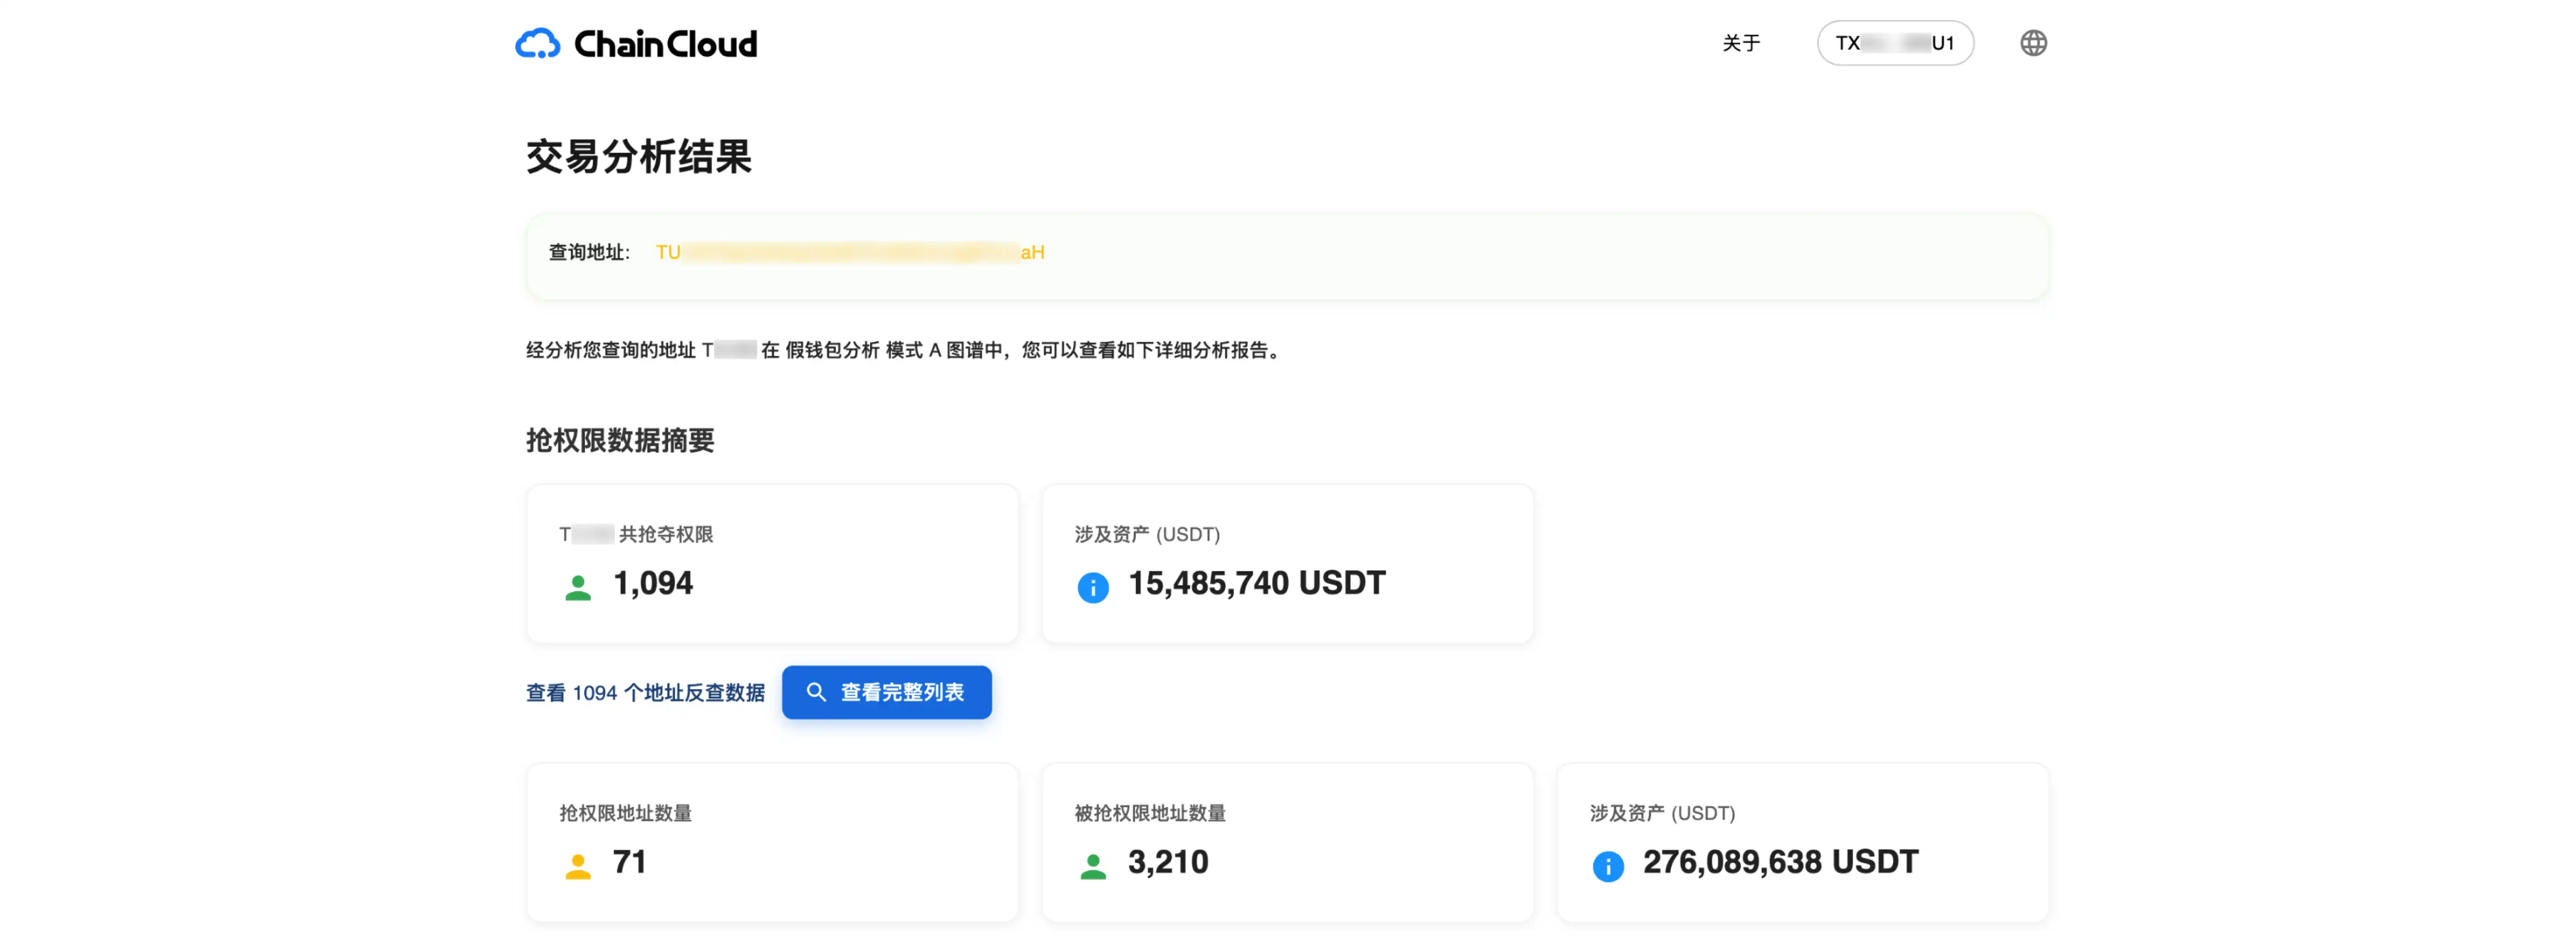The width and height of the screenshot is (2576, 947).
Task: Click green user icon next to 1,094
Action: click(x=577, y=586)
